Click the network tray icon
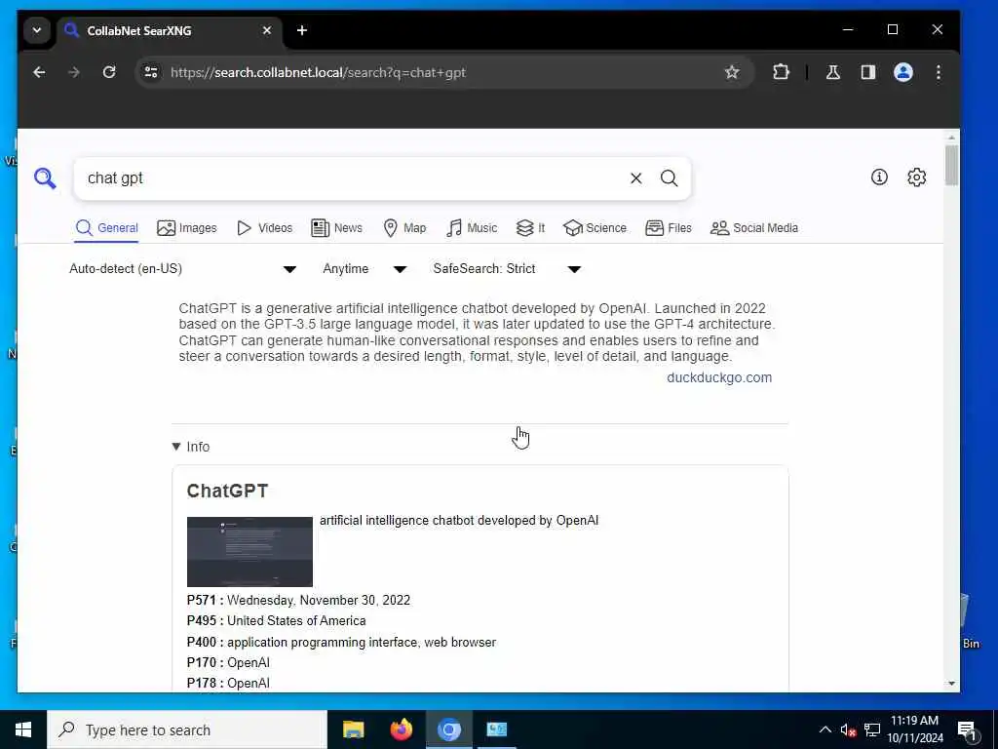Image resolution: width=998 pixels, height=749 pixels. [x=872, y=730]
